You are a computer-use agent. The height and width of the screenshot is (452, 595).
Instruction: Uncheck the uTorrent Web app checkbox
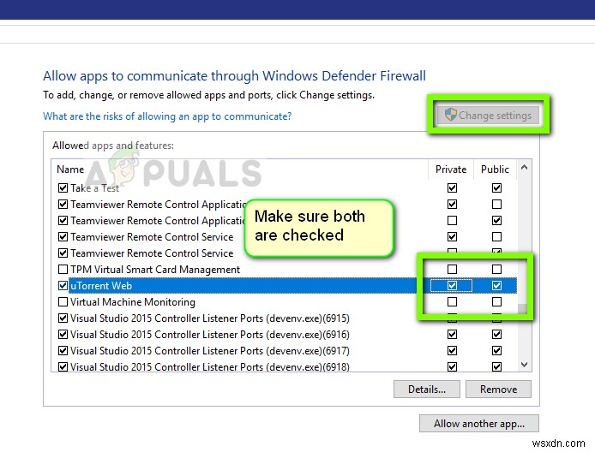pyautogui.click(x=63, y=286)
